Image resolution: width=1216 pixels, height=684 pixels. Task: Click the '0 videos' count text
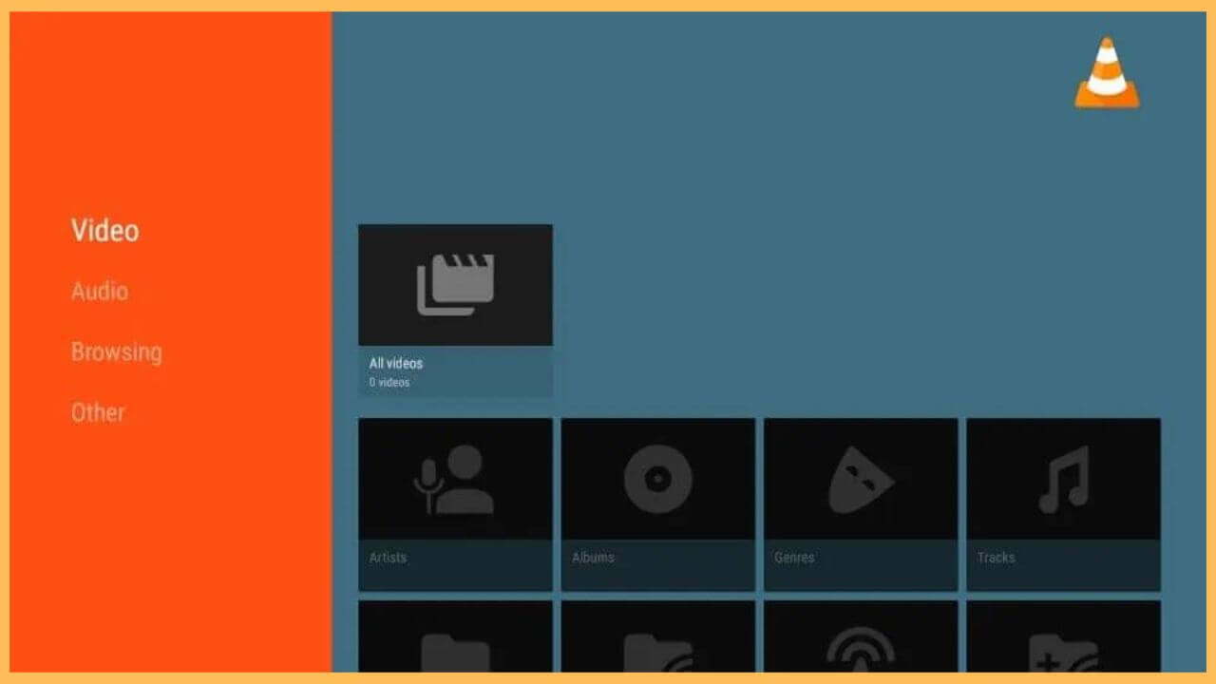point(389,383)
